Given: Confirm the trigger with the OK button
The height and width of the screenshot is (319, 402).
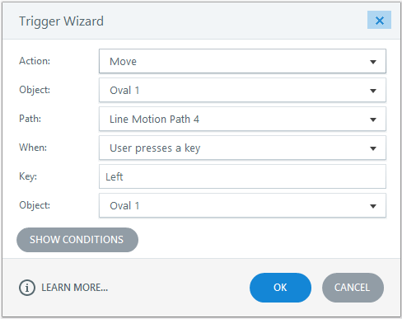Looking at the screenshot, I should coord(280,288).
